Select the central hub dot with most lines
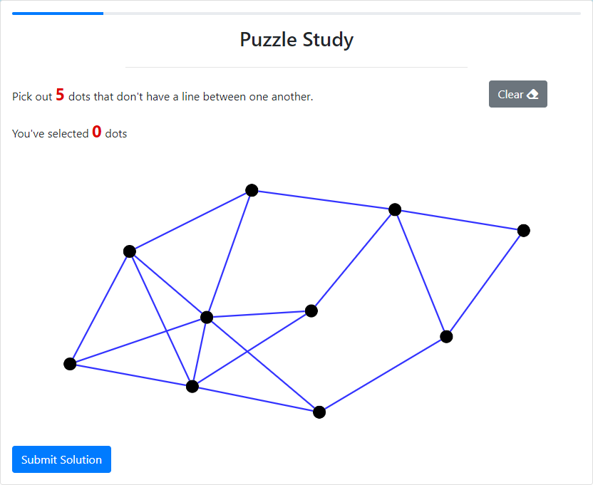 tap(207, 317)
